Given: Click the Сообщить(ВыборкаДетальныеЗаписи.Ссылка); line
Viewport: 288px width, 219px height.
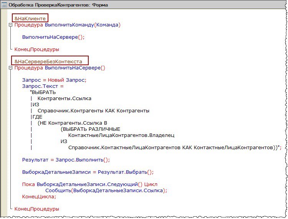Looking at the screenshot, I should [x=106, y=190].
